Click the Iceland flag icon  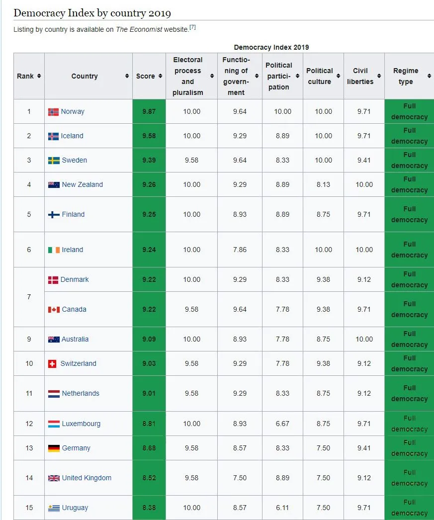point(53,136)
